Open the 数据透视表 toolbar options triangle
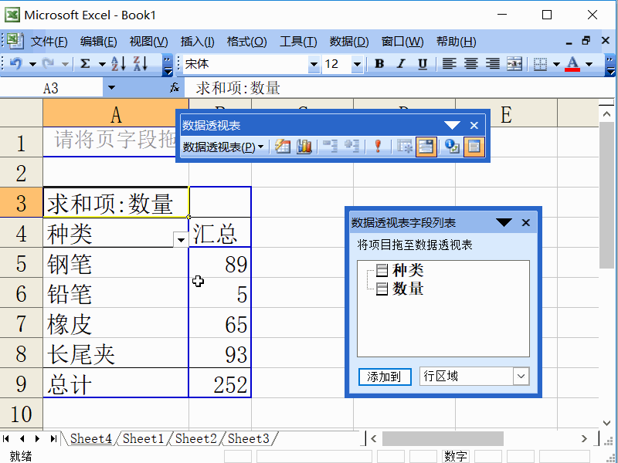 (452, 126)
